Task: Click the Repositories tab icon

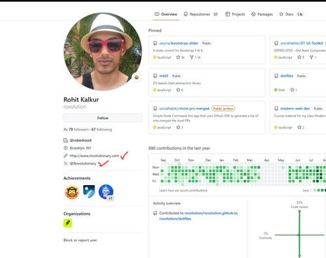Action: coord(186,14)
